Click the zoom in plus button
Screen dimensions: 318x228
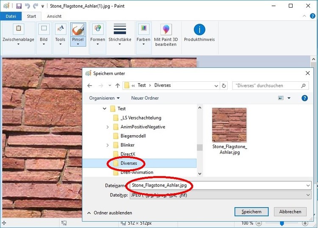coord(305,223)
